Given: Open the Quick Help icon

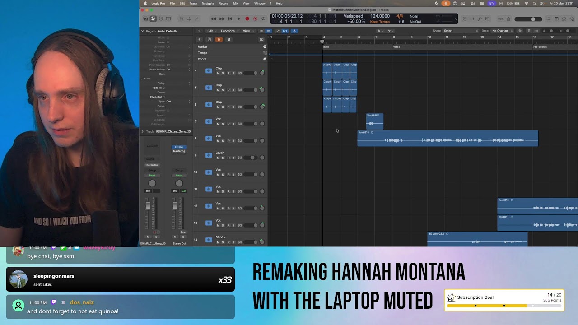Looking at the screenshot, I should pyautogui.click(x=161, y=19).
